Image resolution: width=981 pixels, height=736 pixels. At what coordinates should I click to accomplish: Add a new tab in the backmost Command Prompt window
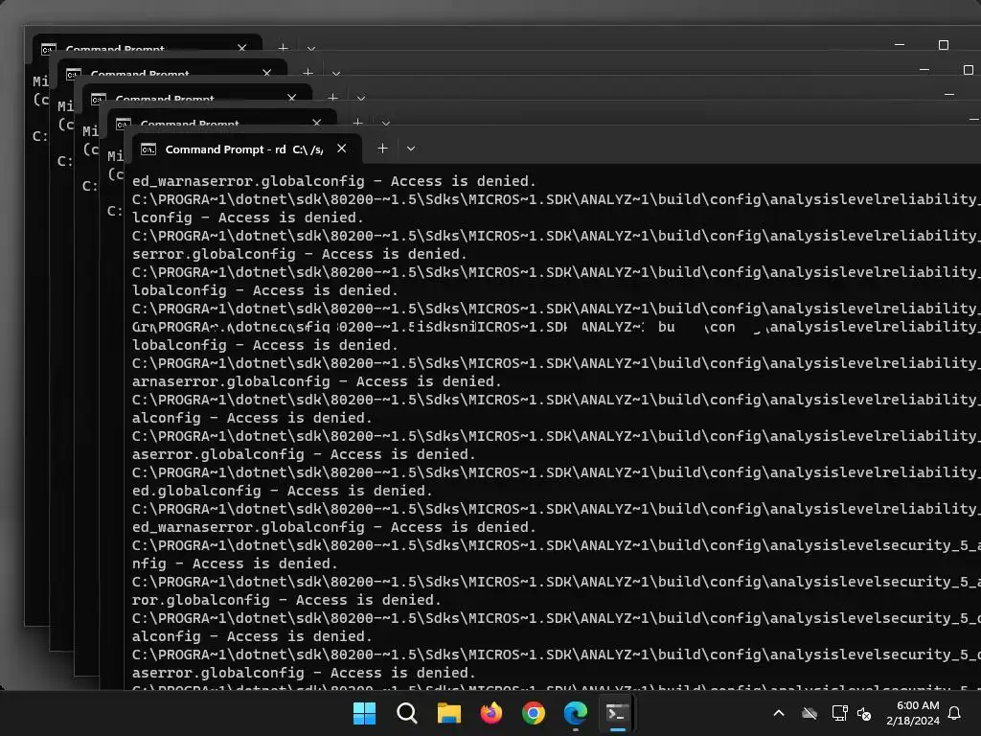[283, 48]
